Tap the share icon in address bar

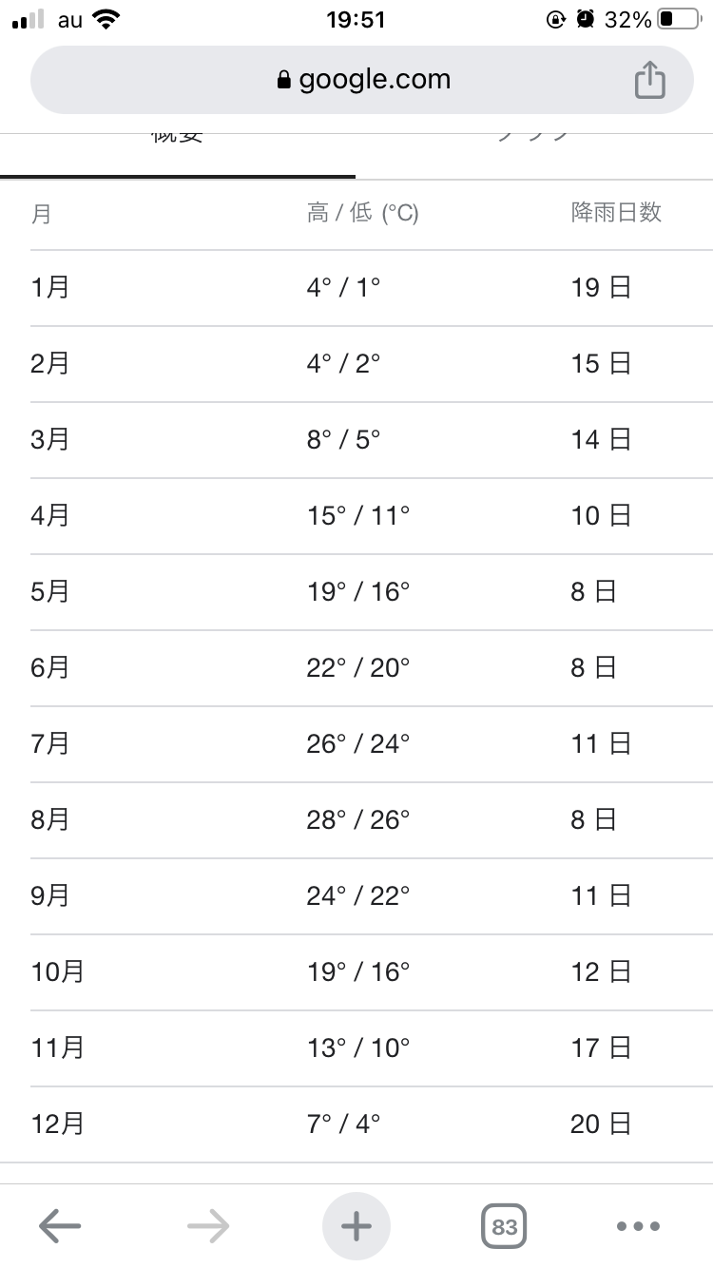point(649,80)
